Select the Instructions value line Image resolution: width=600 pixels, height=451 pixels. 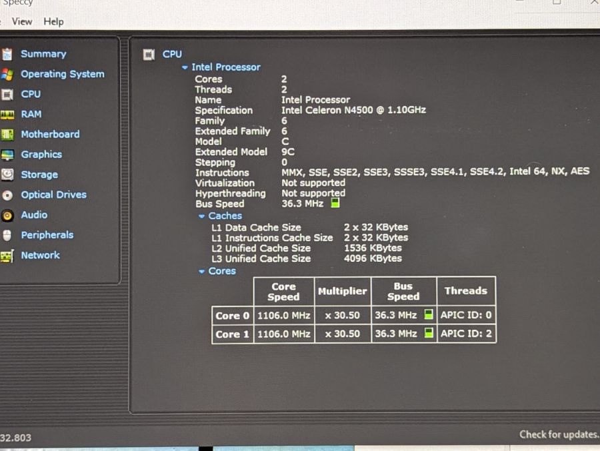tap(435, 172)
